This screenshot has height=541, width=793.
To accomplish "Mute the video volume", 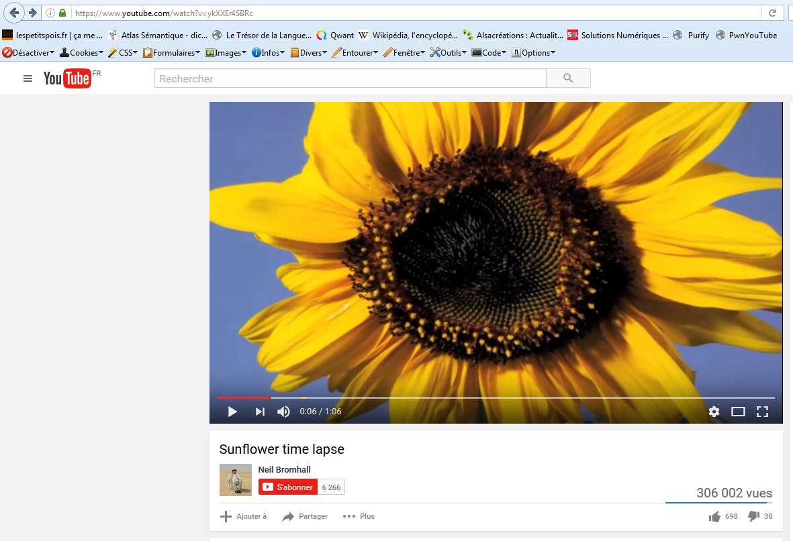I will tap(284, 412).
